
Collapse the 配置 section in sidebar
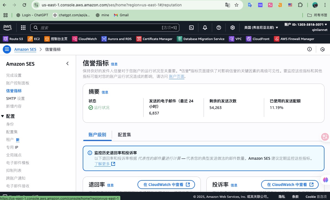pyautogui.click(x=2, y=116)
